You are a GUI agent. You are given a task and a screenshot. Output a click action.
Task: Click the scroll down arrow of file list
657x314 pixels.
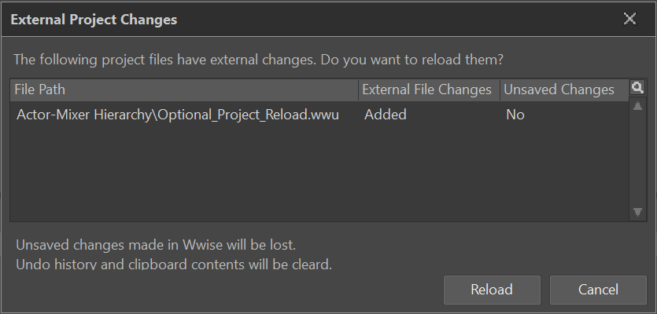click(638, 213)
